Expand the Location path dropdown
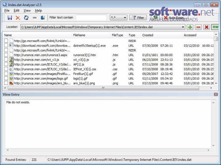Screen dimensions: 221x165 pos(183,27)
